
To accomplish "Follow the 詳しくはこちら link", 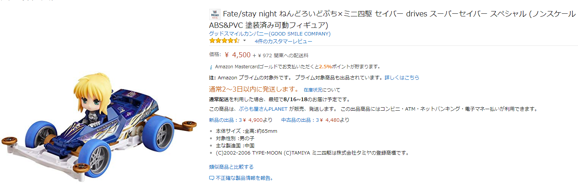I will click(x=402, y=77).
